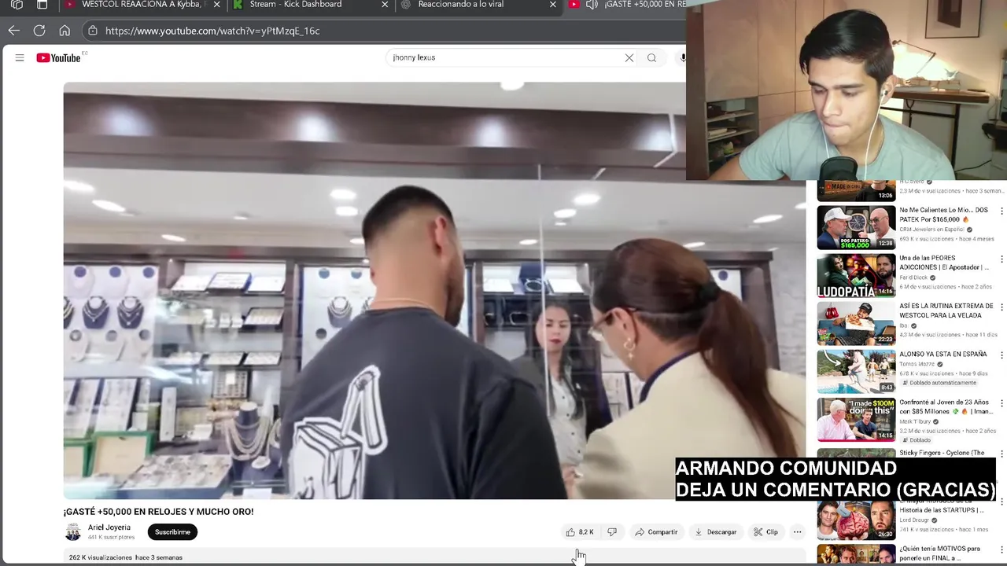Open CRM Jewelers en Español channel
This screenshot has height=566, width=1007.
click(x=932, y=230)
